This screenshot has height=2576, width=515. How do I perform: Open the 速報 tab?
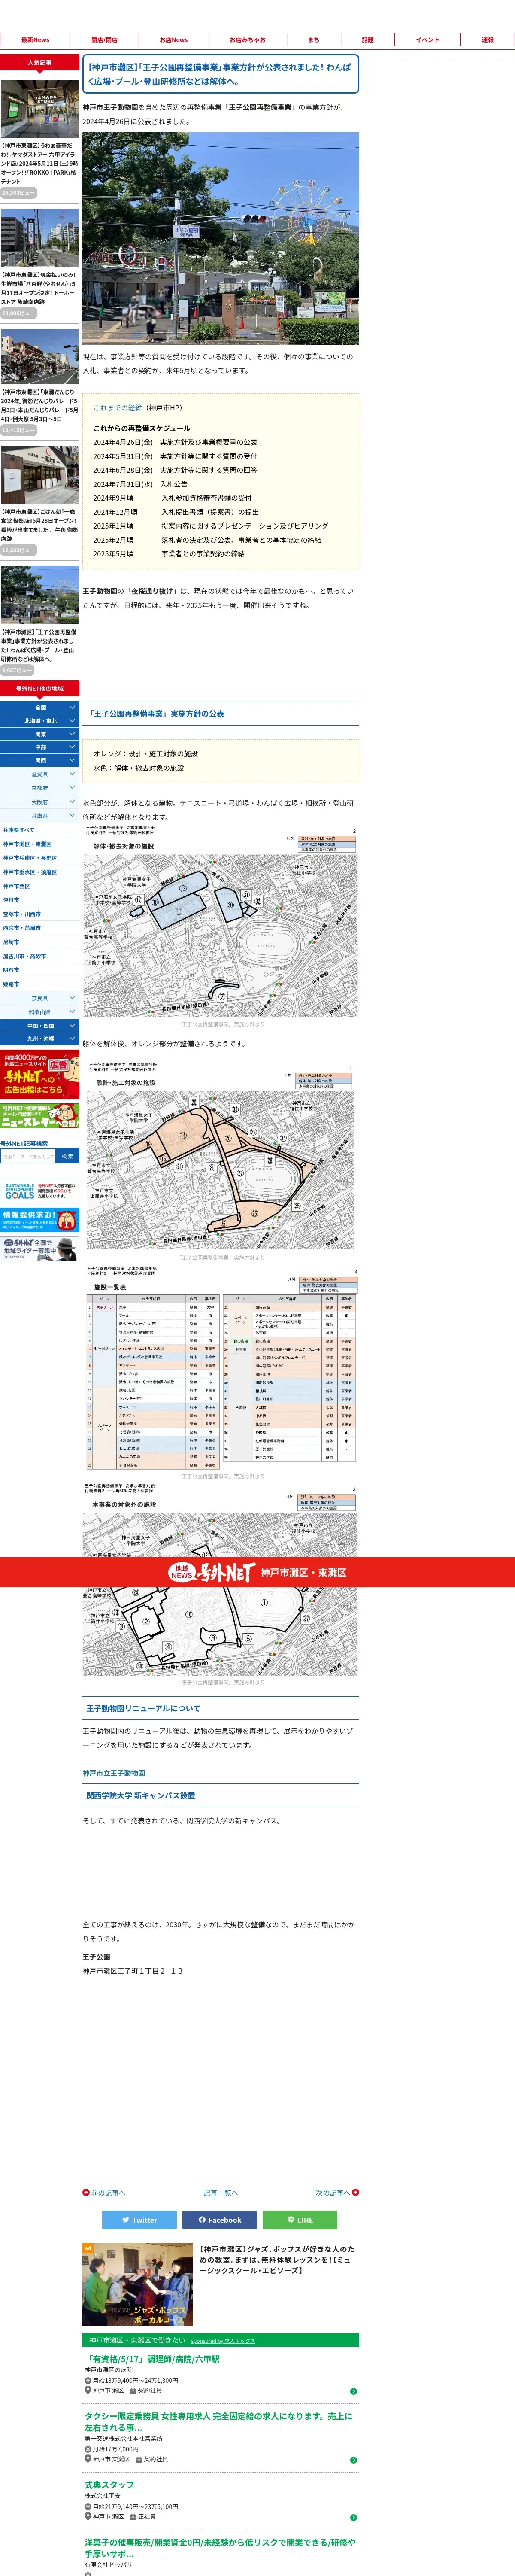487,40
